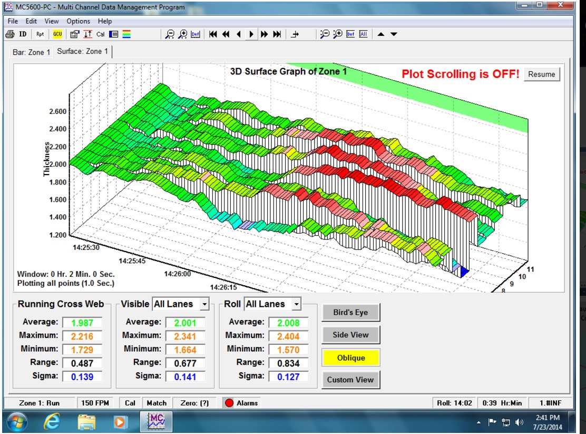The width and height of the screenshot is (586, 434).
Task: Click the All zoom toolbar icon
Action: [363, 34]
